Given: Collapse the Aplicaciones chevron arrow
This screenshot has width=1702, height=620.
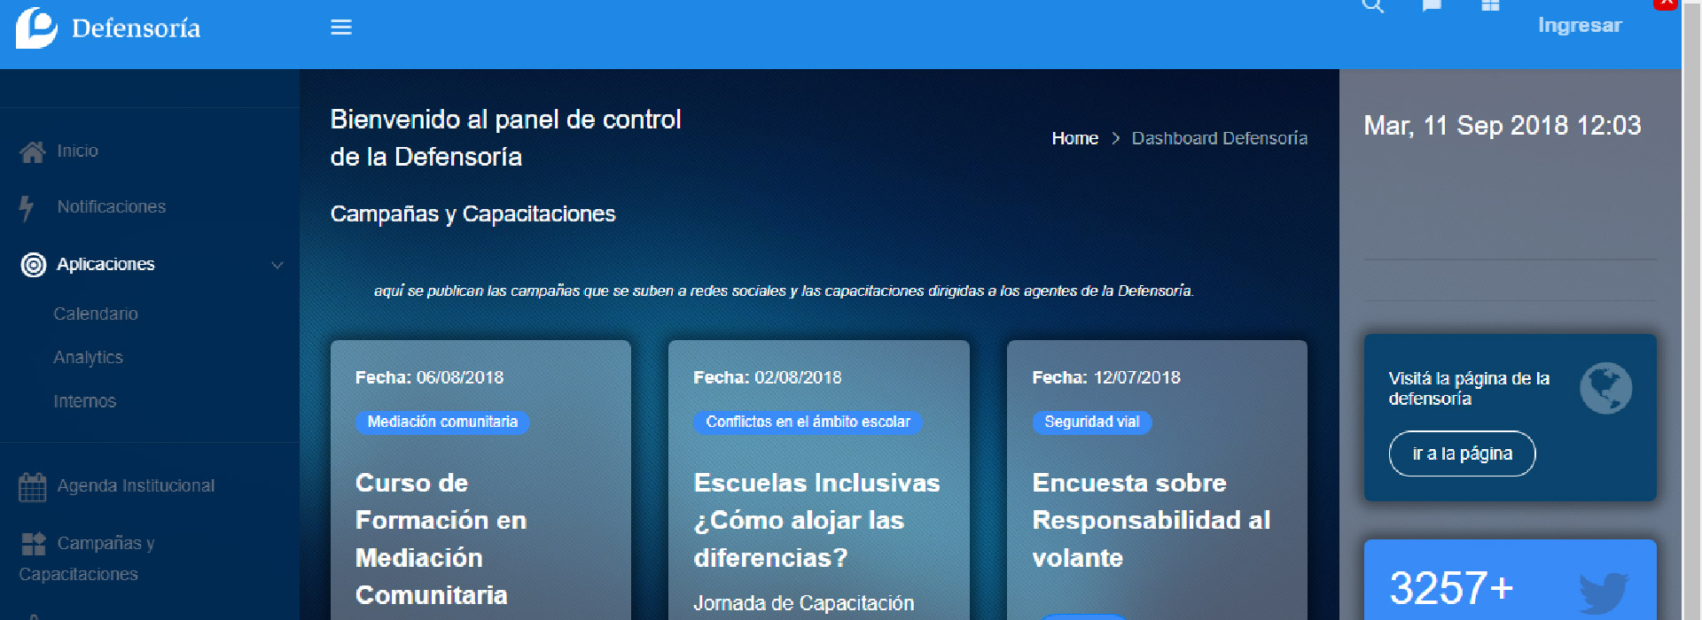Looking at the screenshot, I should (277, 265).
